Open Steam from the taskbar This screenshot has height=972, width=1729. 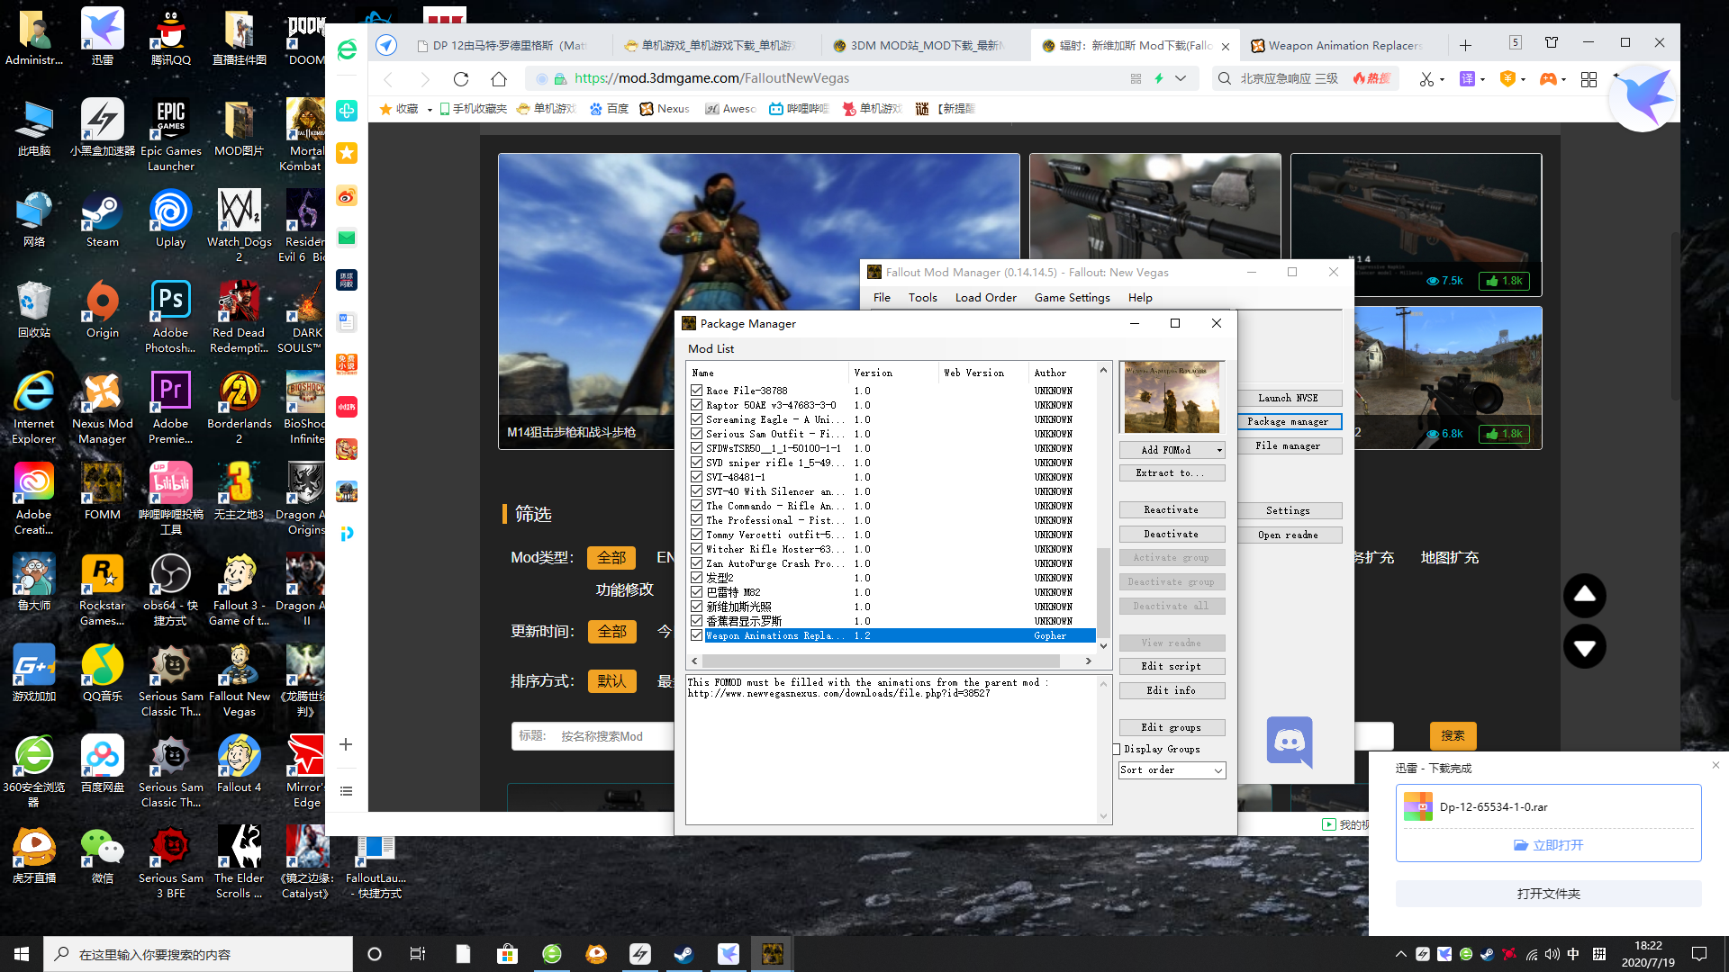click(x=684, y=954)
